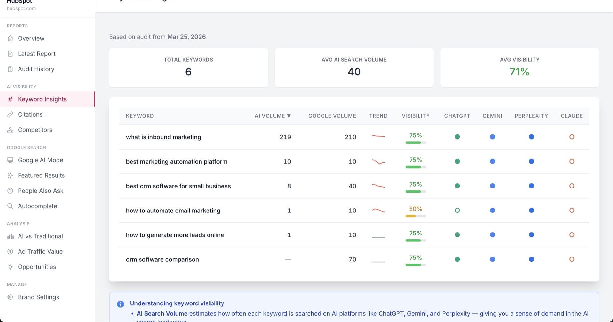Go to Audit History

(x=47, y=69)
